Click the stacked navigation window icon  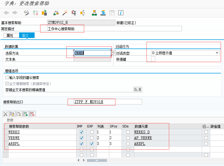pyautogui.click(x=103, y=13)
